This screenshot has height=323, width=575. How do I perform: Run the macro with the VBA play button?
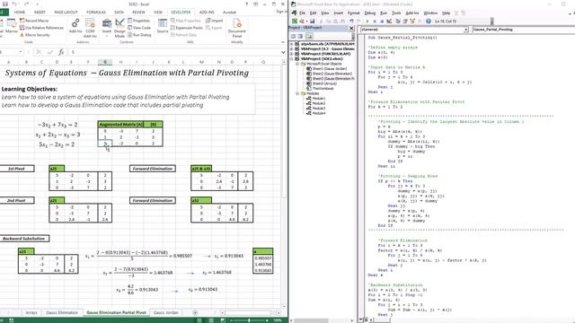click(367, 22)
